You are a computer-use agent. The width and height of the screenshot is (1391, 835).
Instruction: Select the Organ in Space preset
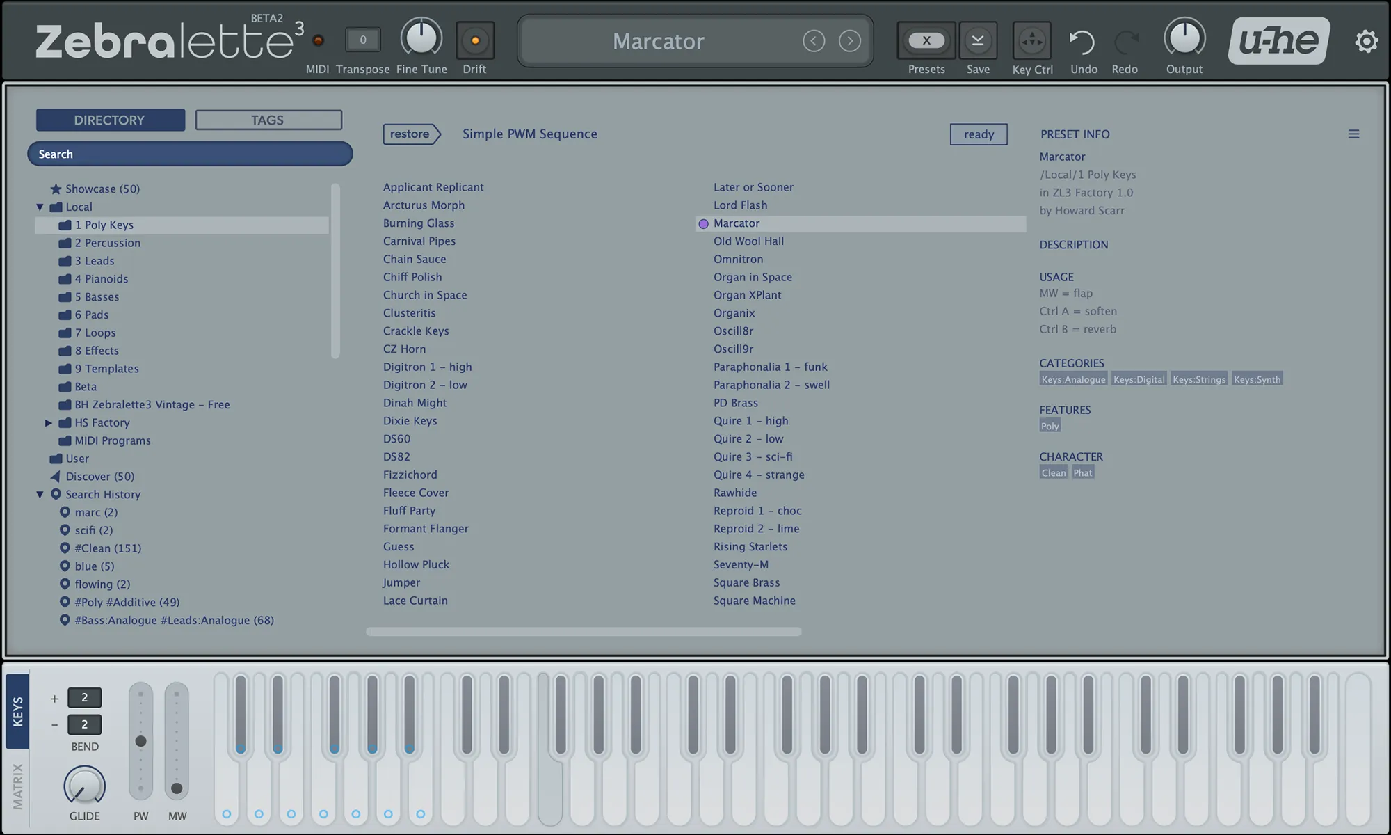752,277
